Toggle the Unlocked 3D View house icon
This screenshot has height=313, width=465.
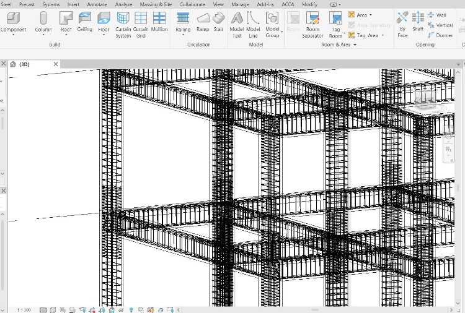click(x=112, y=310)
